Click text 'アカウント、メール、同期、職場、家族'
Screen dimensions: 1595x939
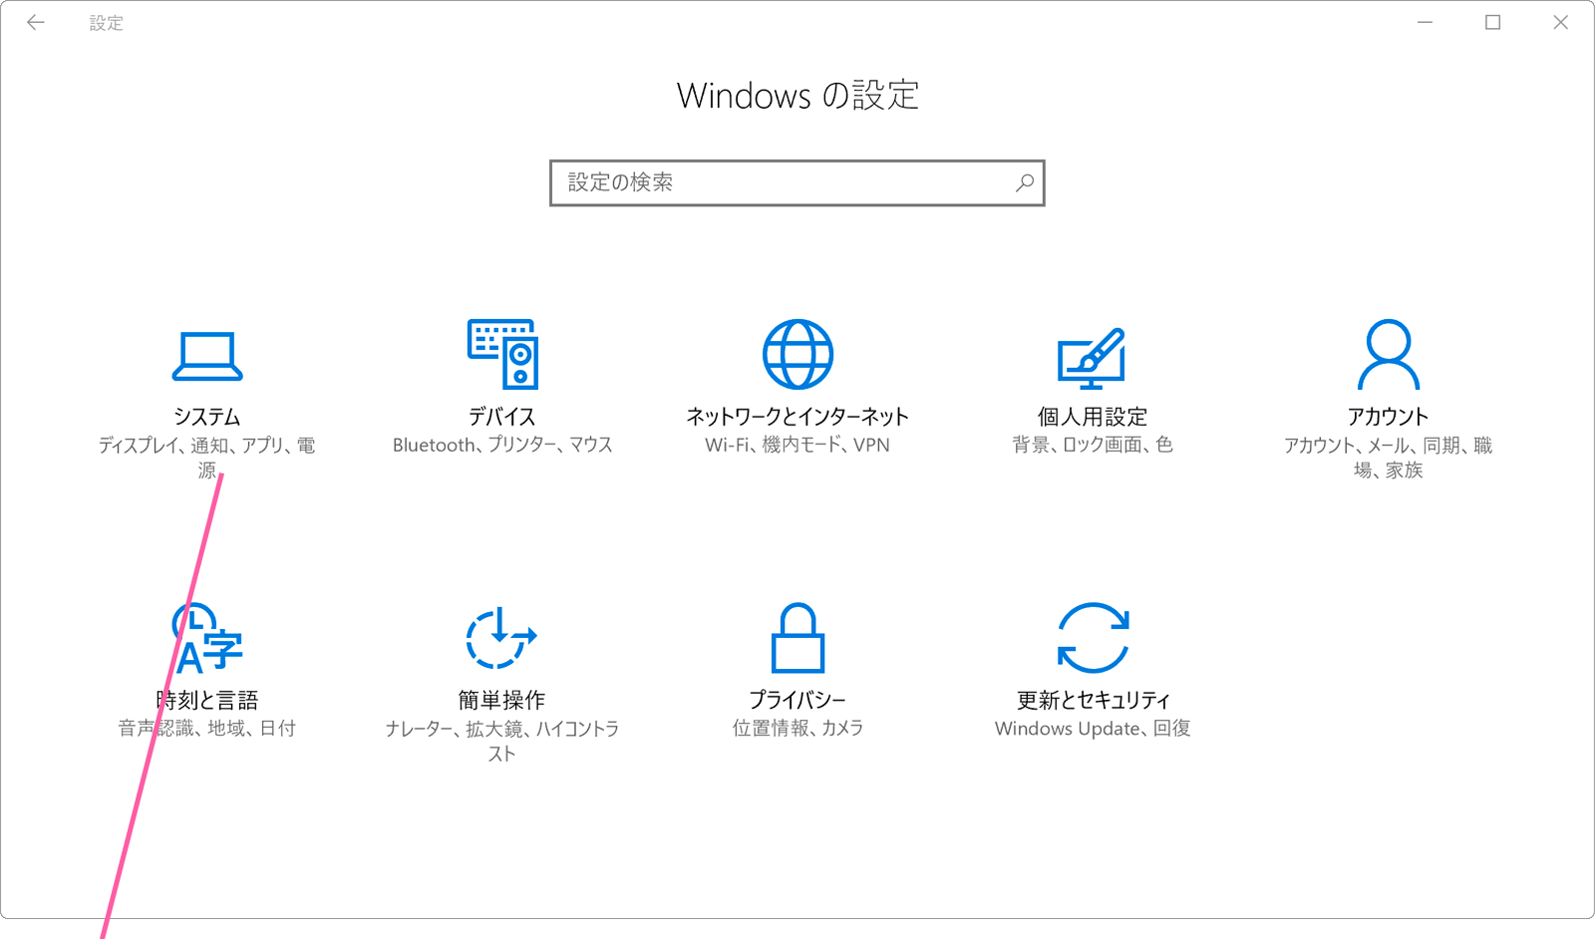tap(1388, 458)
